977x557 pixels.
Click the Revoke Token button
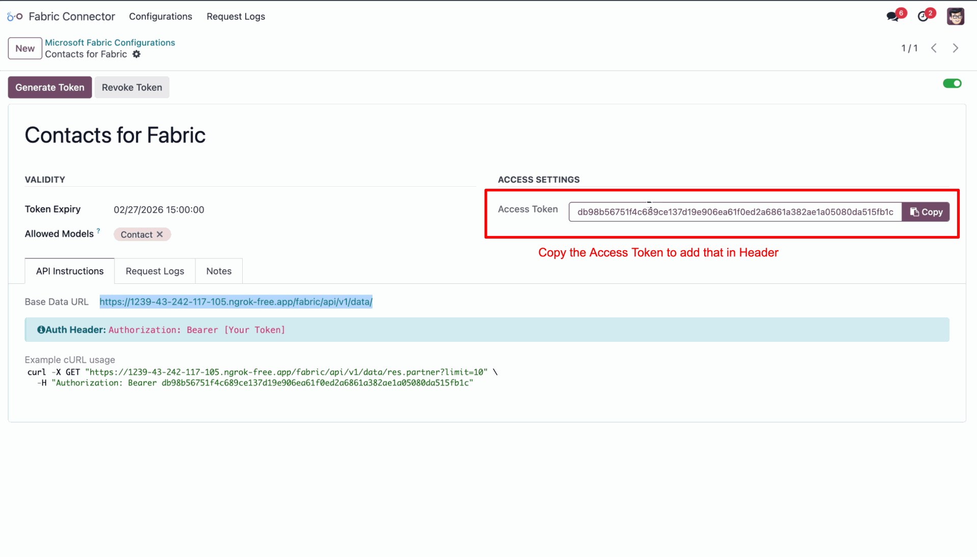point(132,87)
